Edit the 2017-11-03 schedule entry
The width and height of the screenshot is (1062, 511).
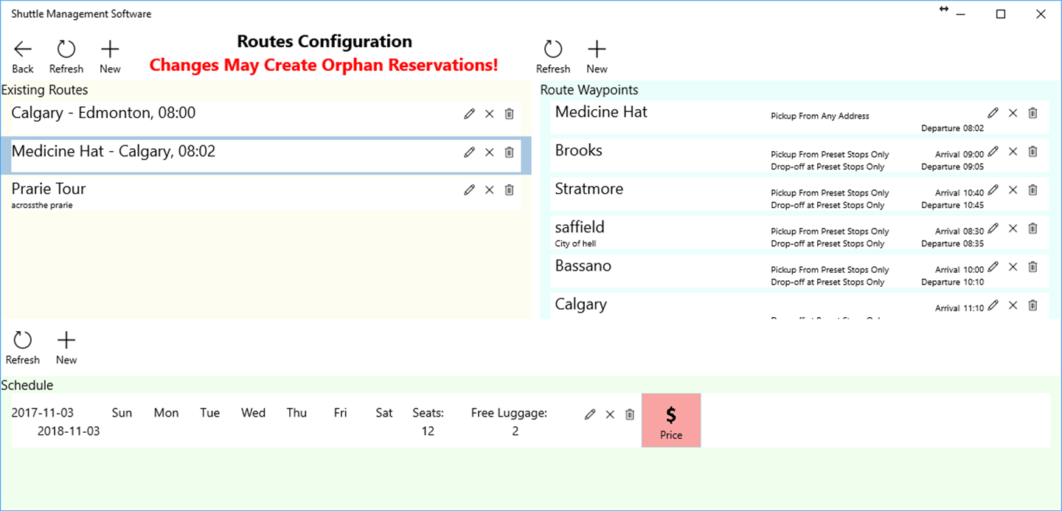click(x=590, y=414)
